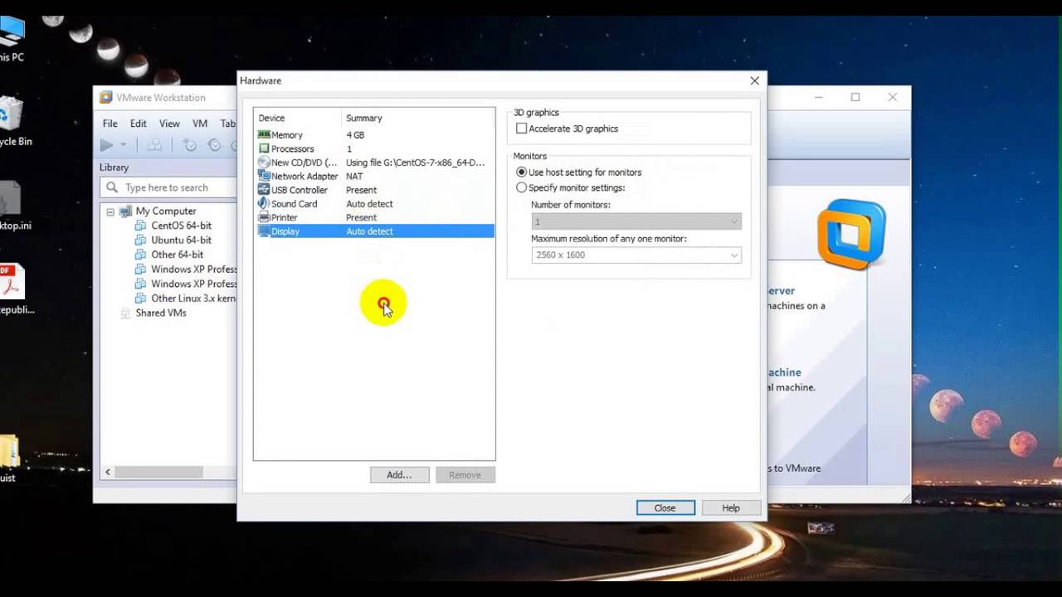Click the Other Linux 3.x kernel VM icon
The image size is (1062, 597).
pos(141,298)
